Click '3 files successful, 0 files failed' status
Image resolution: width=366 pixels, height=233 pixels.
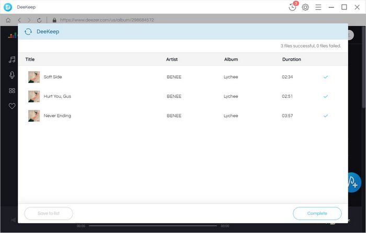click(311, 46)
